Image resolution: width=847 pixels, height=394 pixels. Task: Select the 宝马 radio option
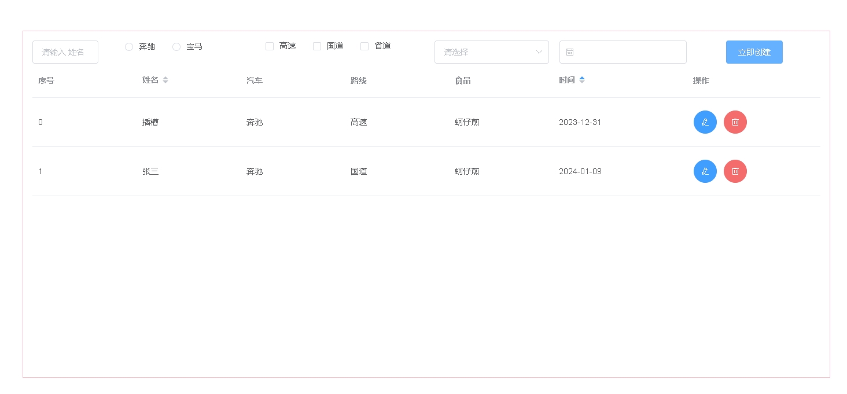pyautogui.click(x=176, y=46)
